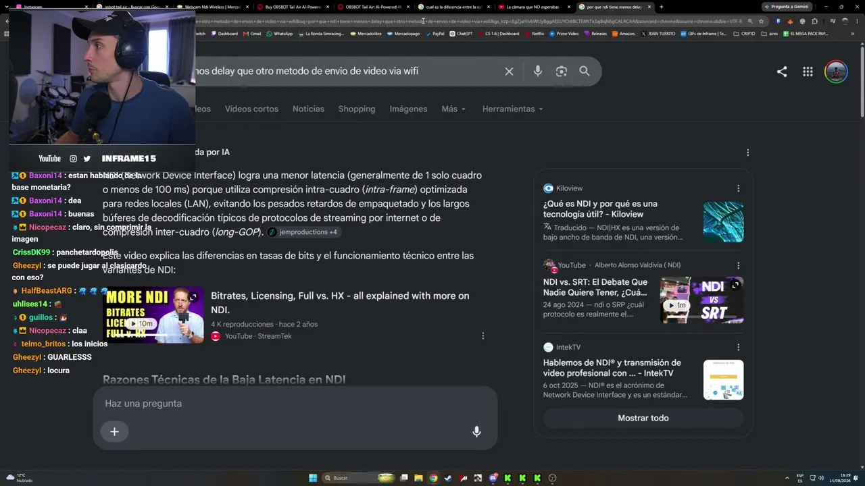
Task: Open the Herramientas tools dropdown
Action: coord(513,109)
